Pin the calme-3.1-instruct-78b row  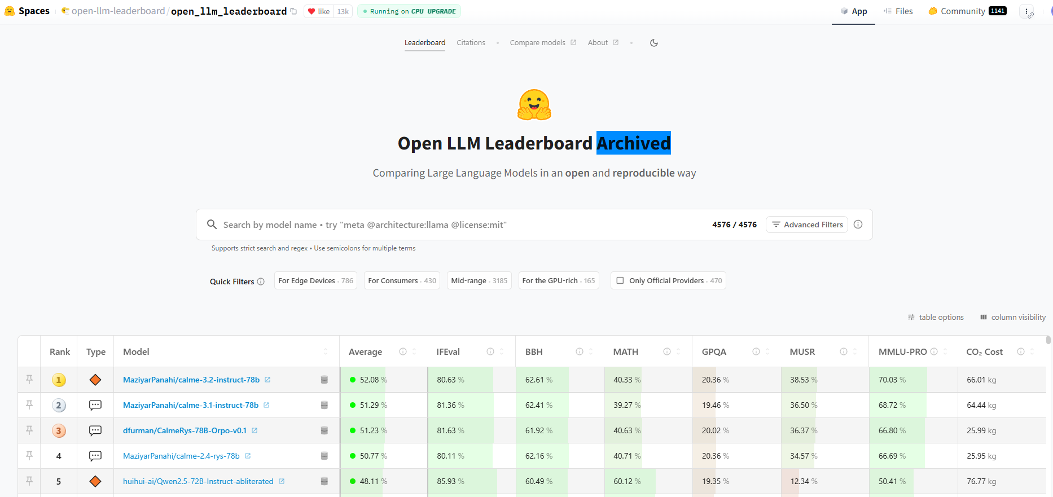point(29,405)
